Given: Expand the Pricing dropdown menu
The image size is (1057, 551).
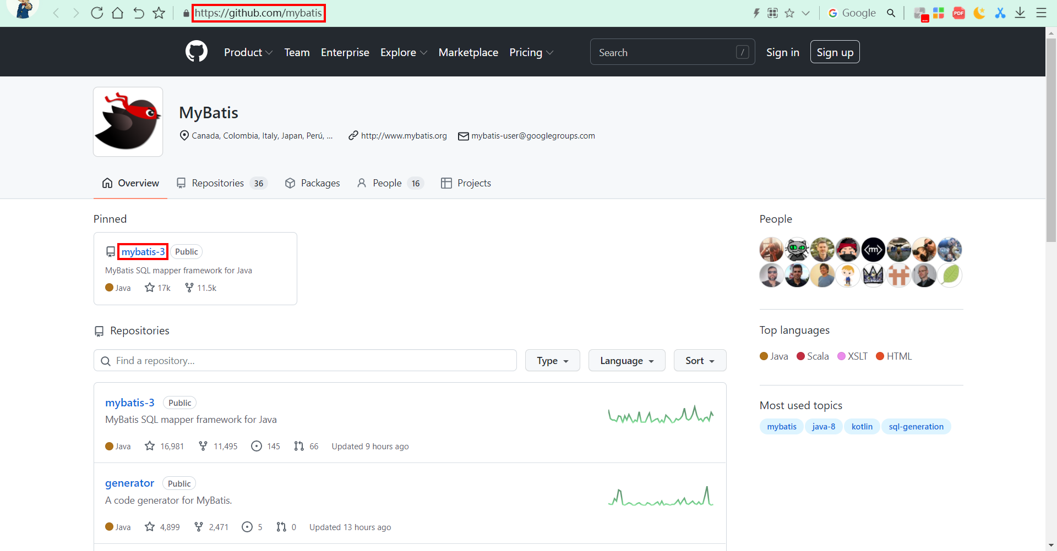Looking at the screenshot, I should coord(531,52).
